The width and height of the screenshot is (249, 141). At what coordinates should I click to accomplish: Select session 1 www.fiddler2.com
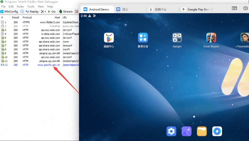coord(40,22)
